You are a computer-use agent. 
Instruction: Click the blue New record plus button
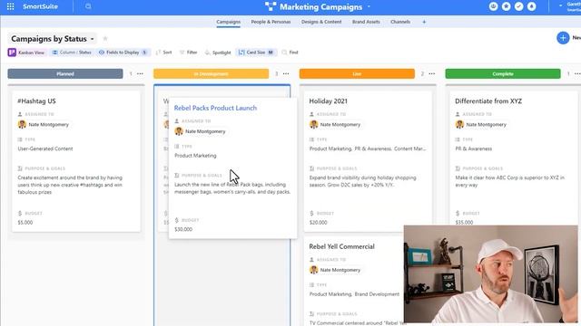point(563,38)
